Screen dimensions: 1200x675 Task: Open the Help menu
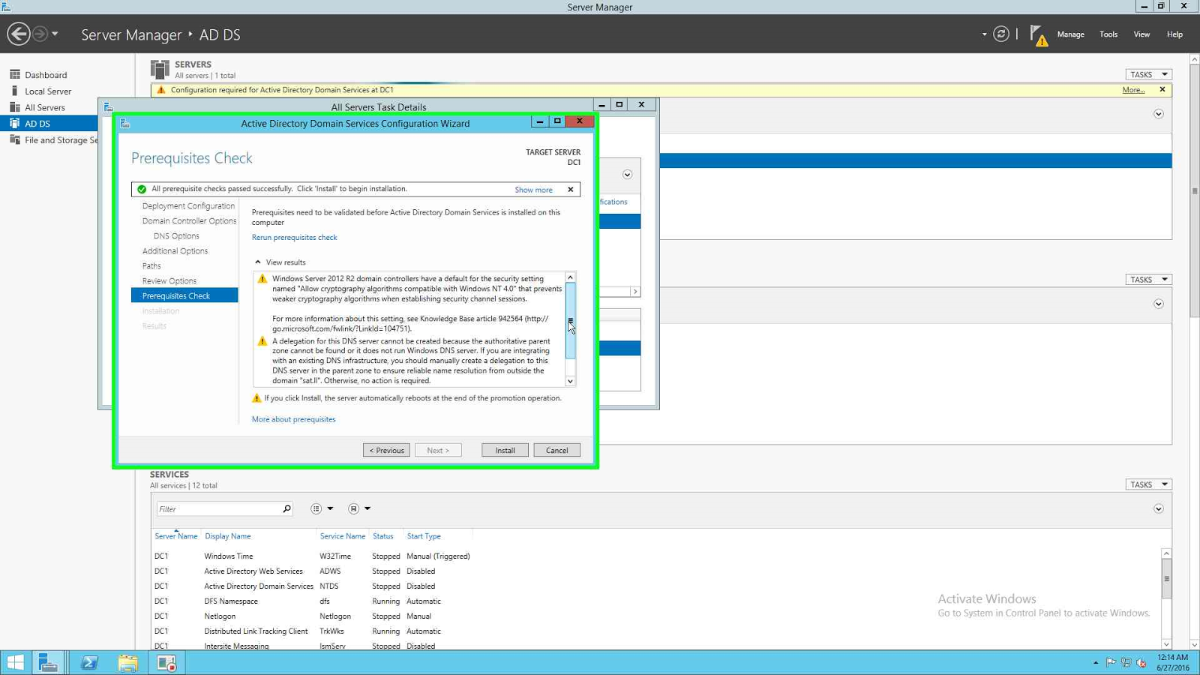(x=1174, y=34)
